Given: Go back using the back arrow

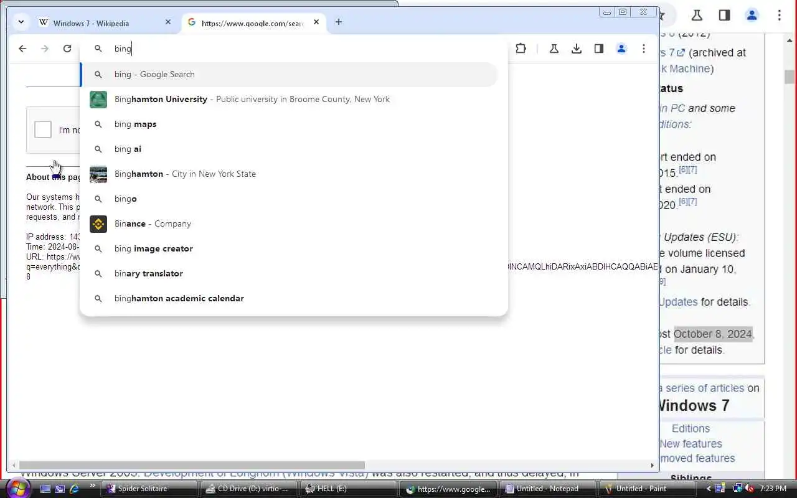Looking at the screenshot, I should click(22, 49).
